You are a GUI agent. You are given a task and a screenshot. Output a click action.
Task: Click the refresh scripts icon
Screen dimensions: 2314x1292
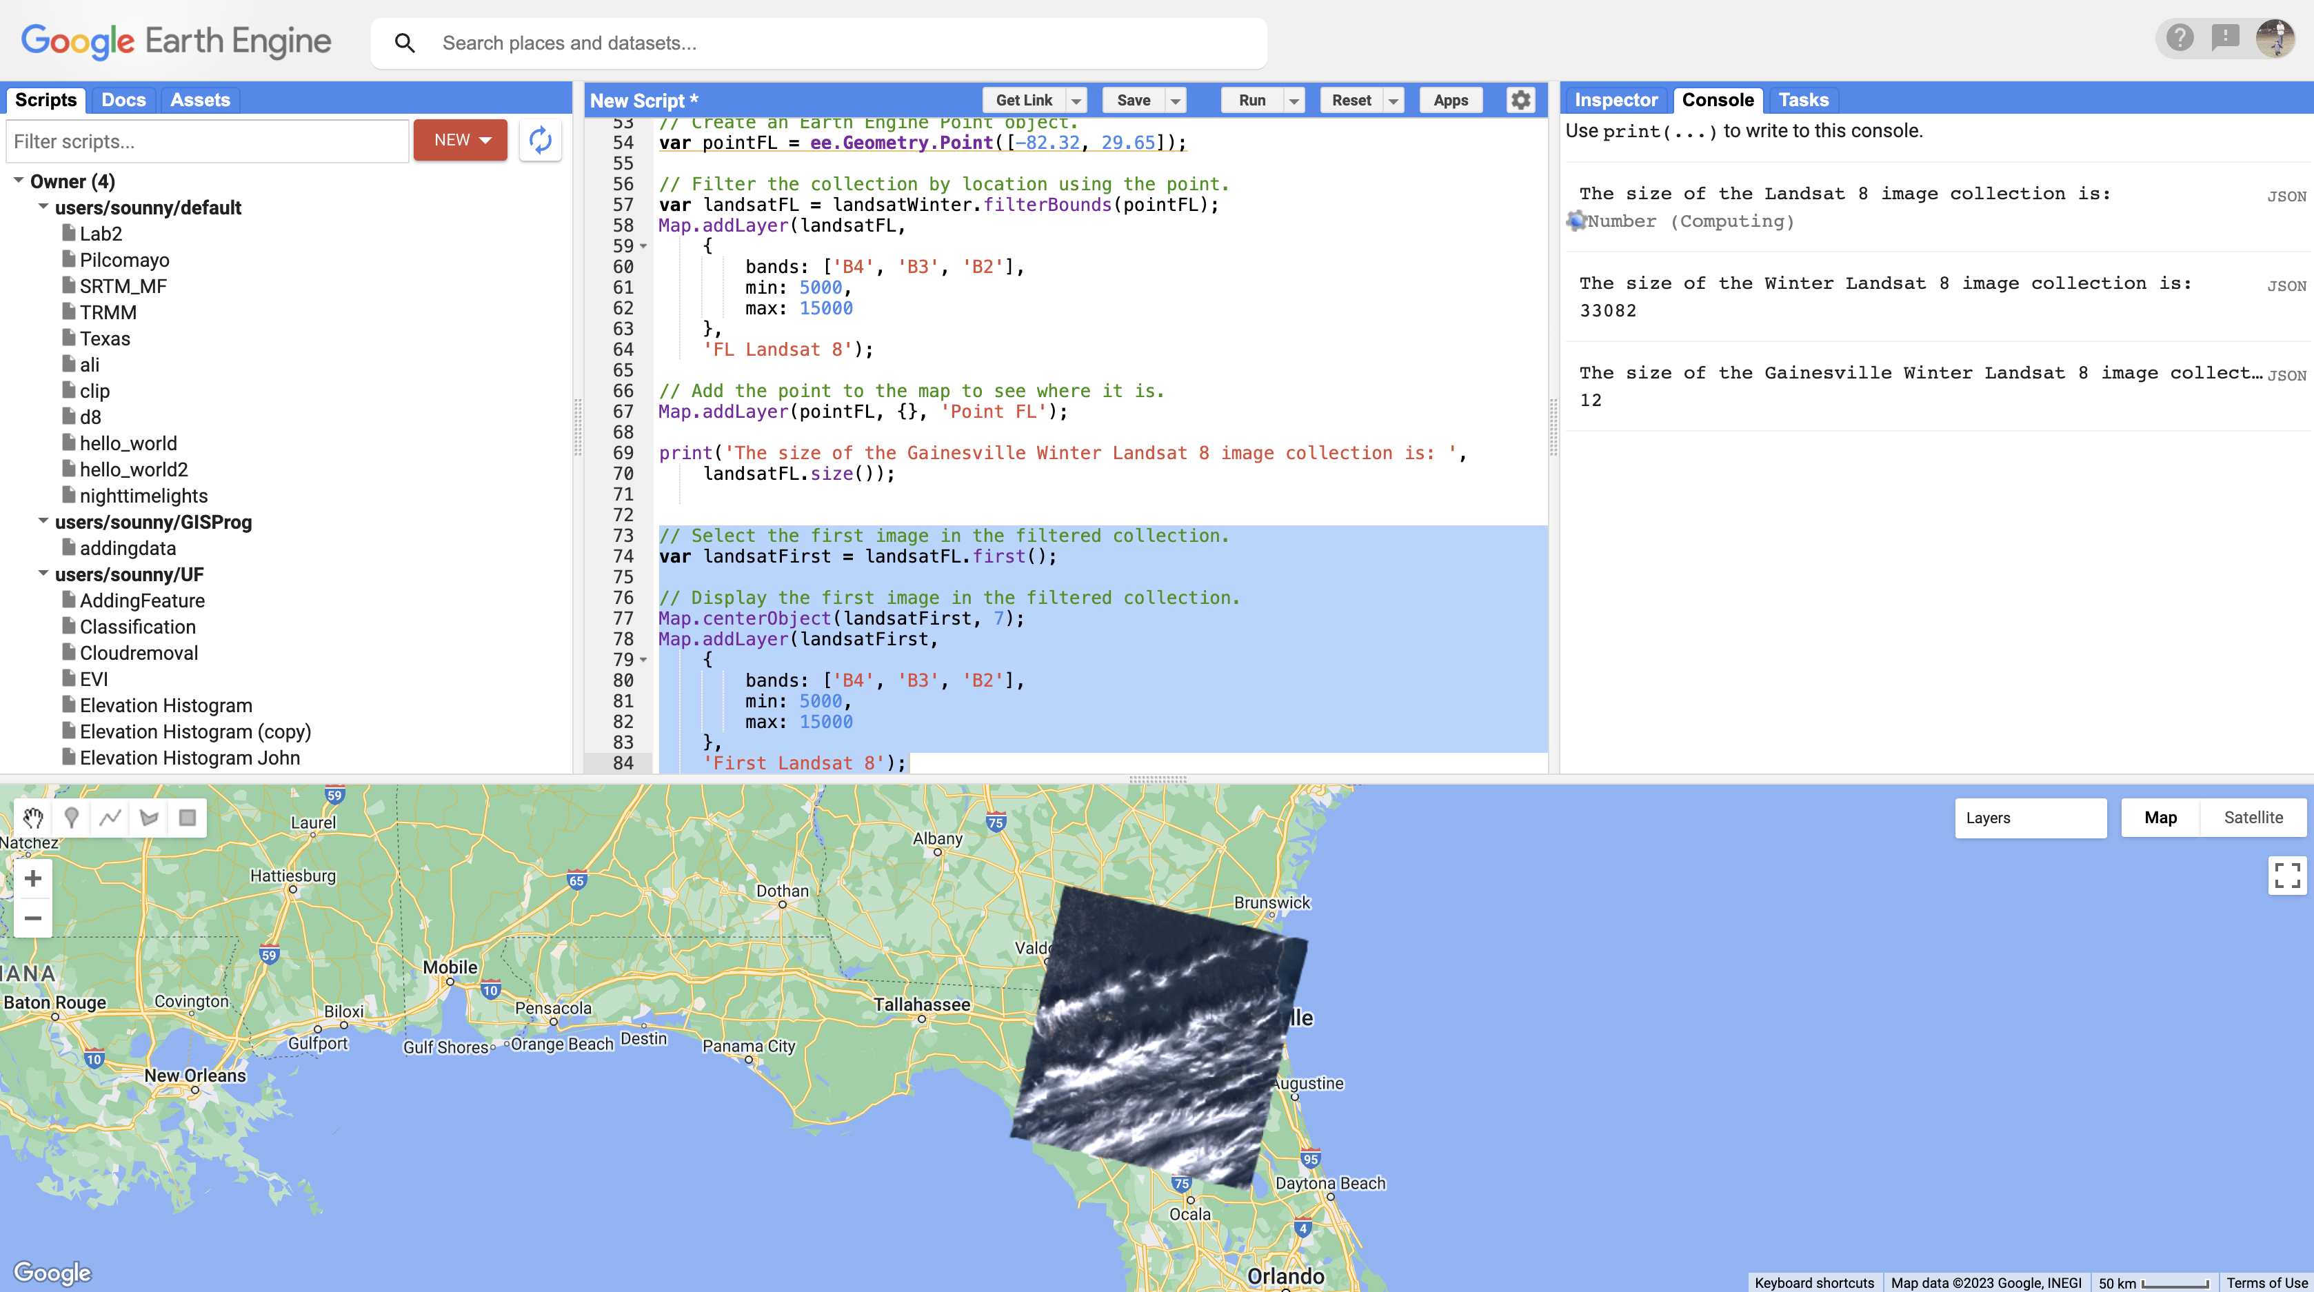[x=540, y=140]
